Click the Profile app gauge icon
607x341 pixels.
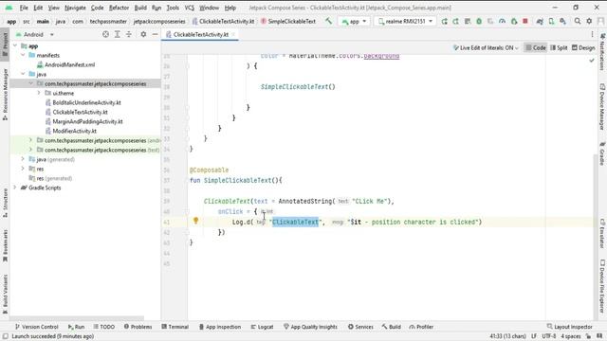[502, 21]
